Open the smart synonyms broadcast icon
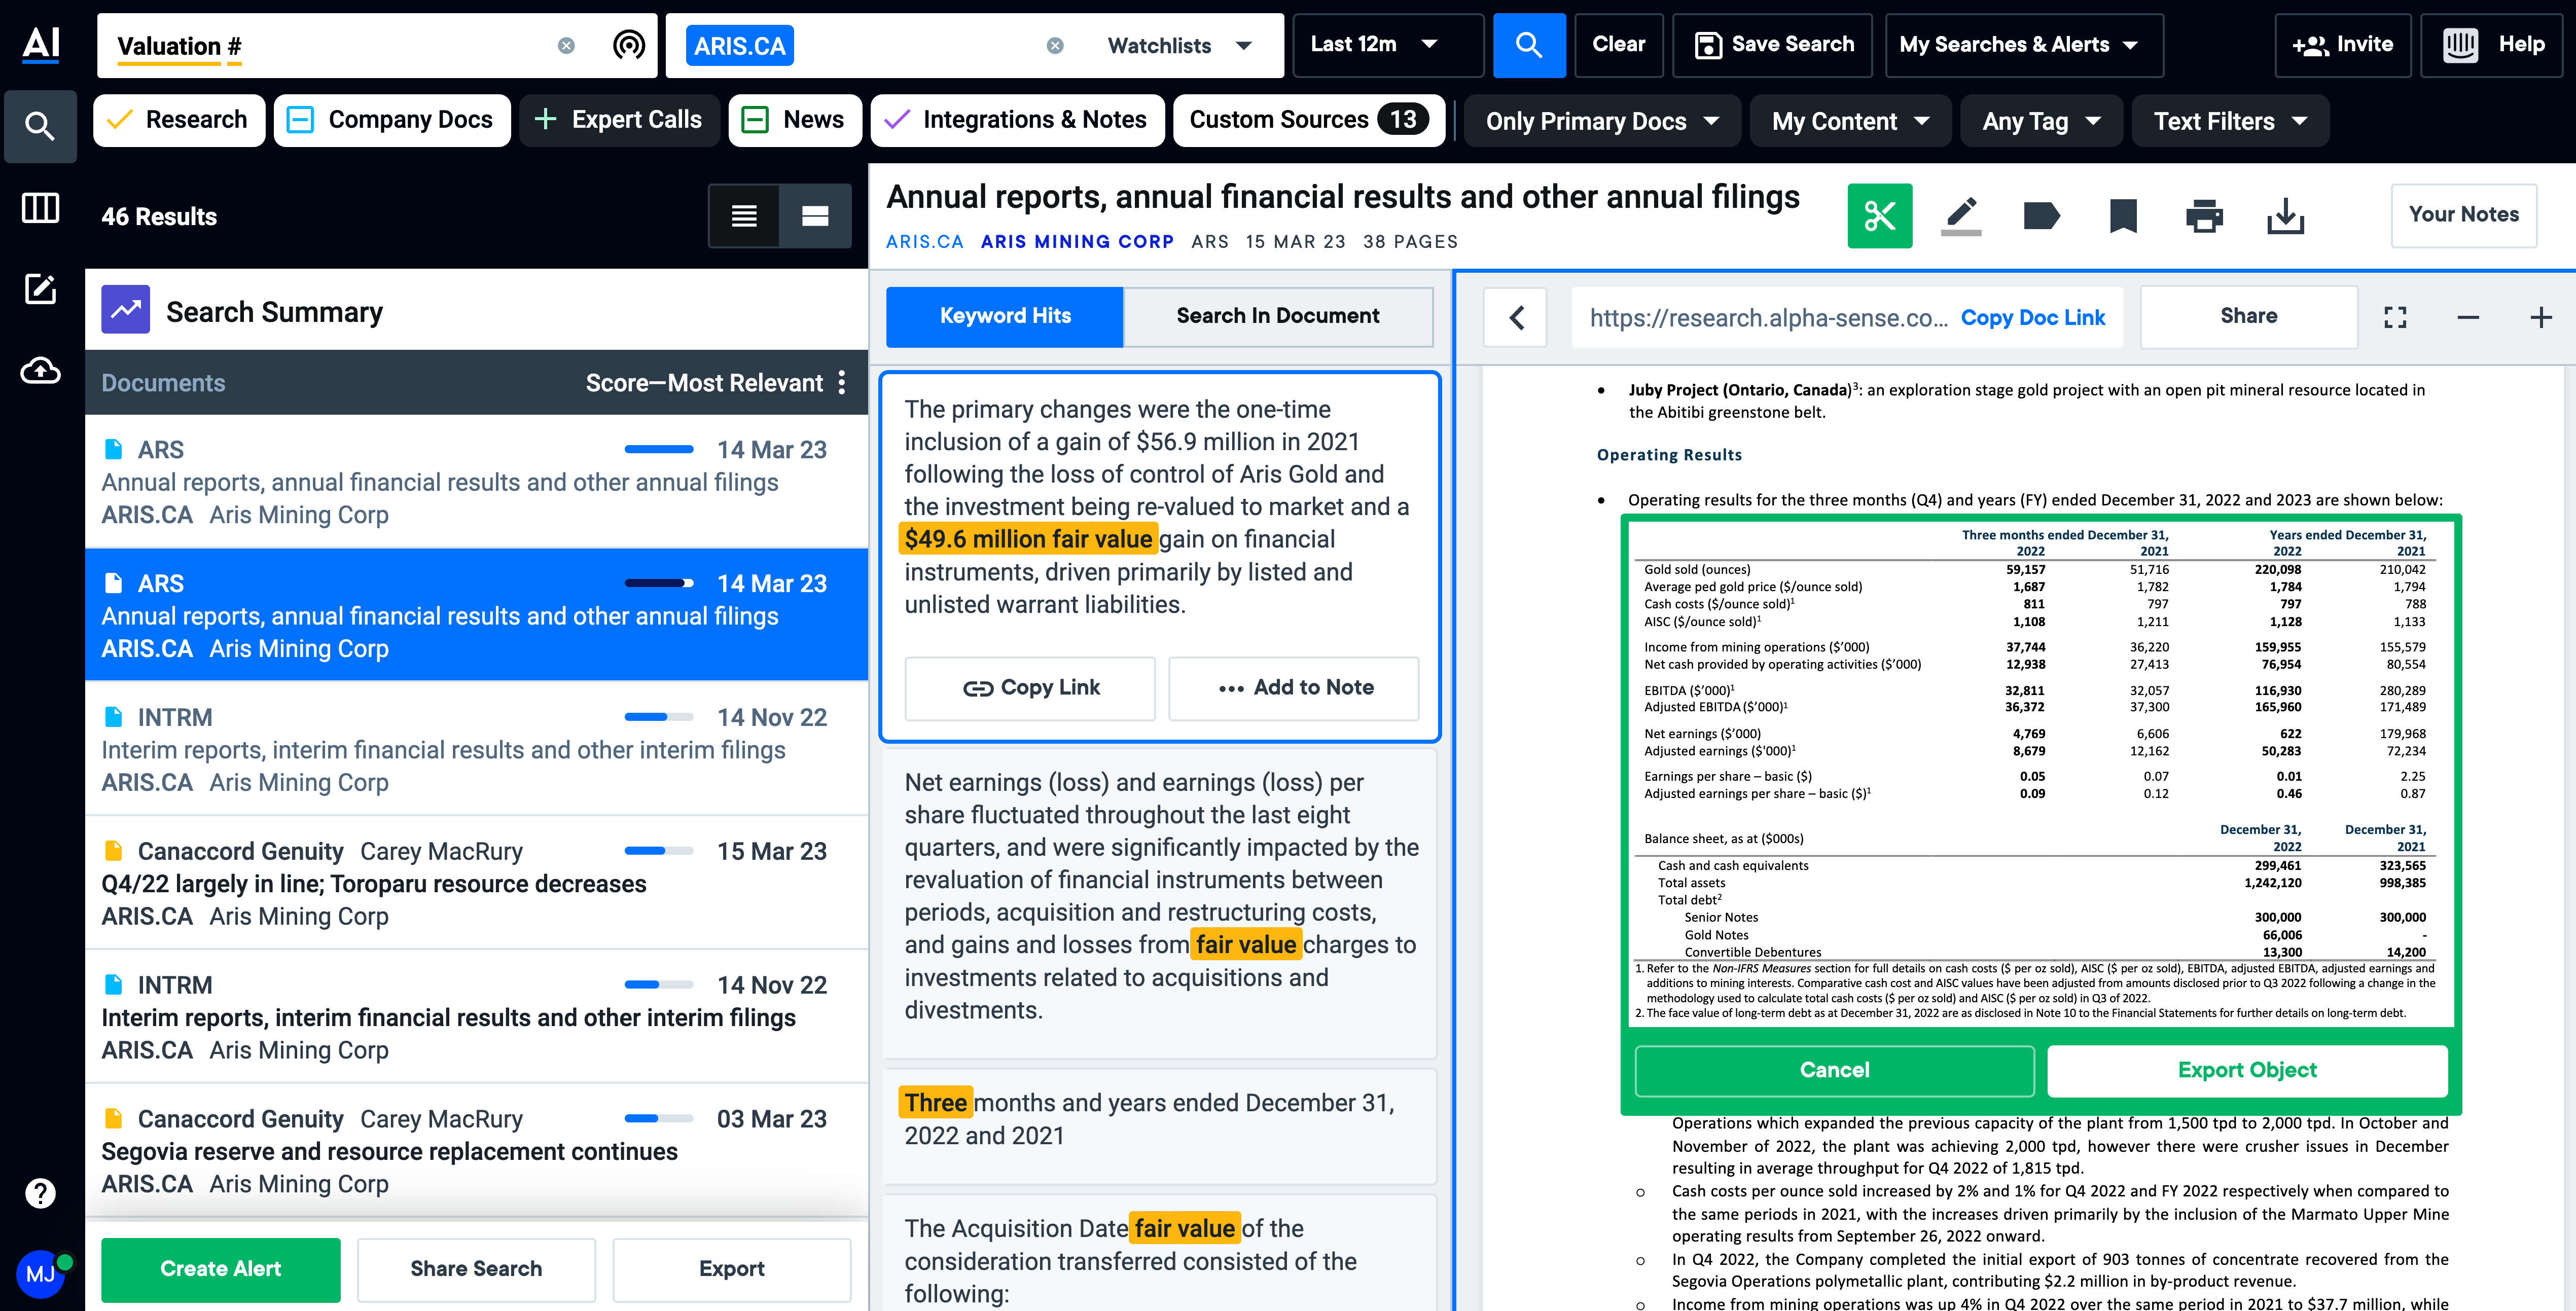Viewport: 2576px width, 1311px height. 628,45
